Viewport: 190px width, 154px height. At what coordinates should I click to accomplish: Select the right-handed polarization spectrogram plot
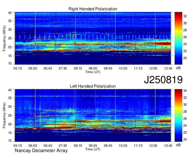[x=93, y=38]
